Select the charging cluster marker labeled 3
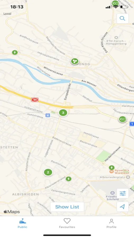The width and height of the screenshot is (134, 238). coord(63,113)
